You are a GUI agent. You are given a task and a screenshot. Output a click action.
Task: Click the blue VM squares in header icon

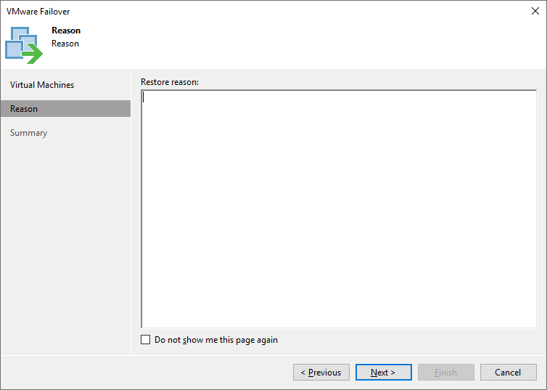tap(19, 38)
